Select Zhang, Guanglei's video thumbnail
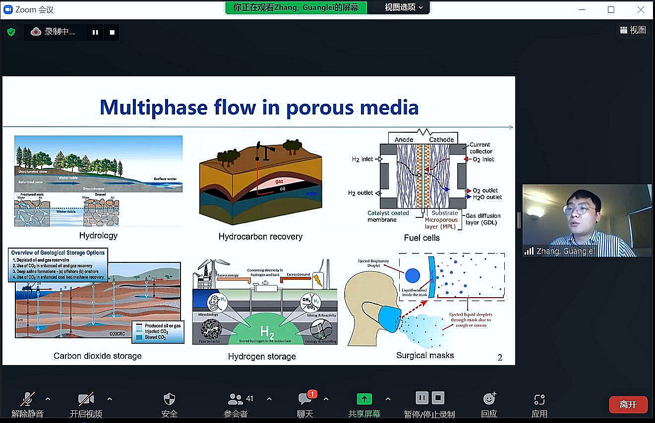655x423 pixels. pos(587,220)
